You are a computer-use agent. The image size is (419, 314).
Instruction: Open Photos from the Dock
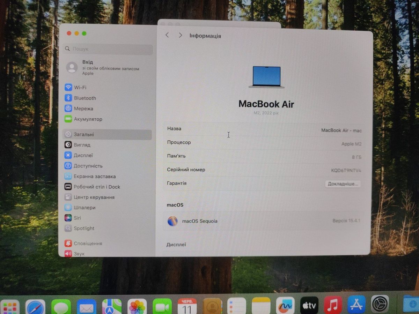(x=137, y=307)
